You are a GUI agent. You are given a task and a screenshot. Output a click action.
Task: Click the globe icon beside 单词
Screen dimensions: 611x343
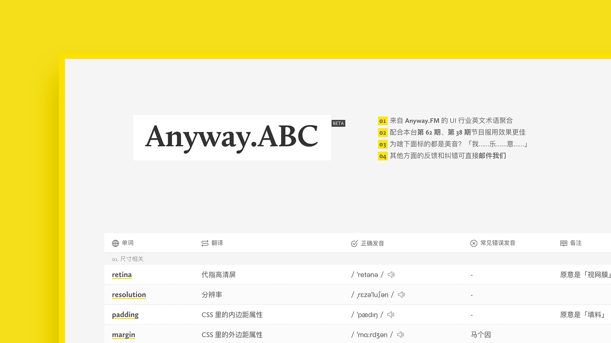[x=115, y=243]
